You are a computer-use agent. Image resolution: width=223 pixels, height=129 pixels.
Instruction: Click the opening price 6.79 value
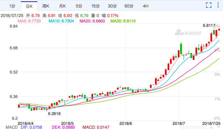(35, 16)
